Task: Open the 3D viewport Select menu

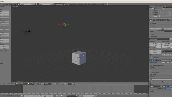Action: pos(8,84)
